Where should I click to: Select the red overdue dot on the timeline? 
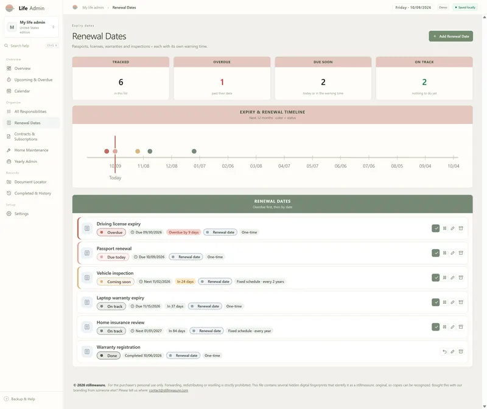[x=107, y=151]
